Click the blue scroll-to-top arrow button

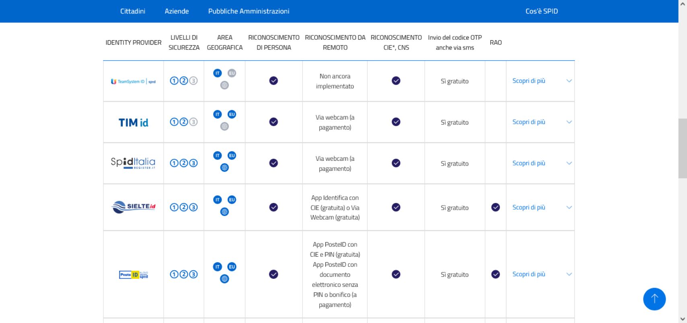[654, 299]
